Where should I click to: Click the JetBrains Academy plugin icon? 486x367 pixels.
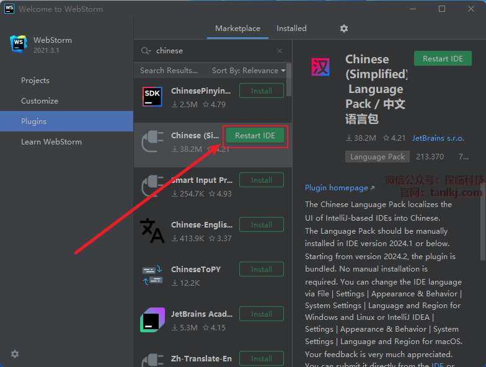(x=152, y=320)
